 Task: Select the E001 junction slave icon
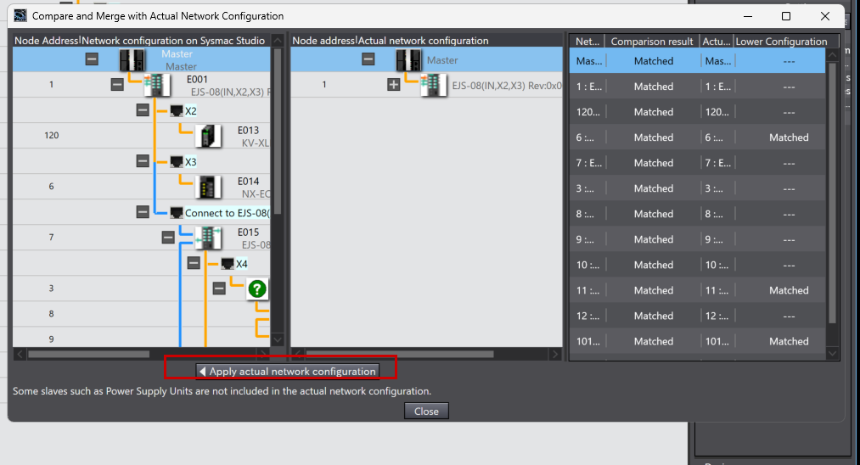[x=157, y=85]
